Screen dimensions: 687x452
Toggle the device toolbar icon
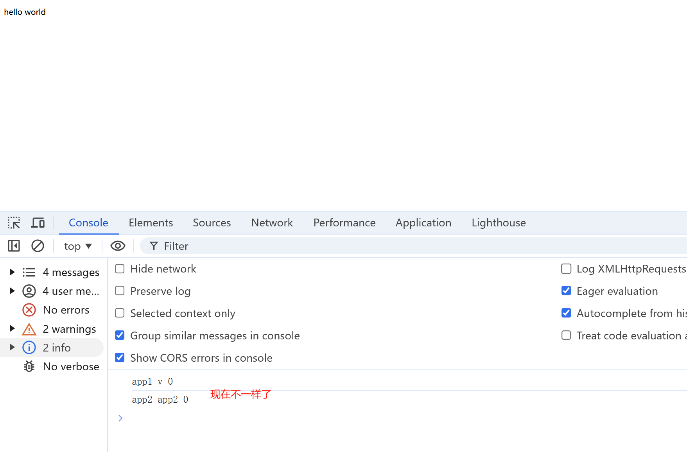[38, 223]
